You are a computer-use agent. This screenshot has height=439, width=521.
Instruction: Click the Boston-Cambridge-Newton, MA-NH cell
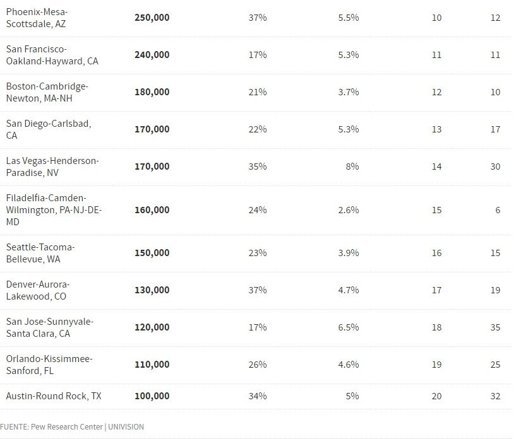click(47, 92)
